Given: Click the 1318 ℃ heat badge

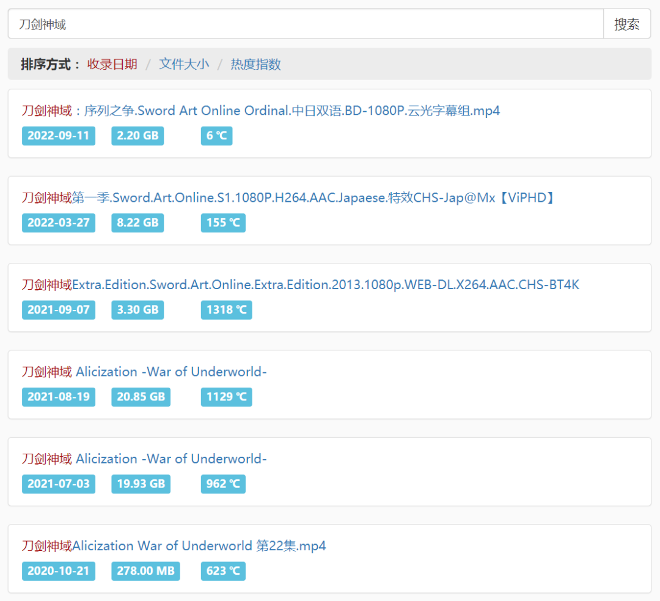Looking at the screenshot, I should [227, 310].
